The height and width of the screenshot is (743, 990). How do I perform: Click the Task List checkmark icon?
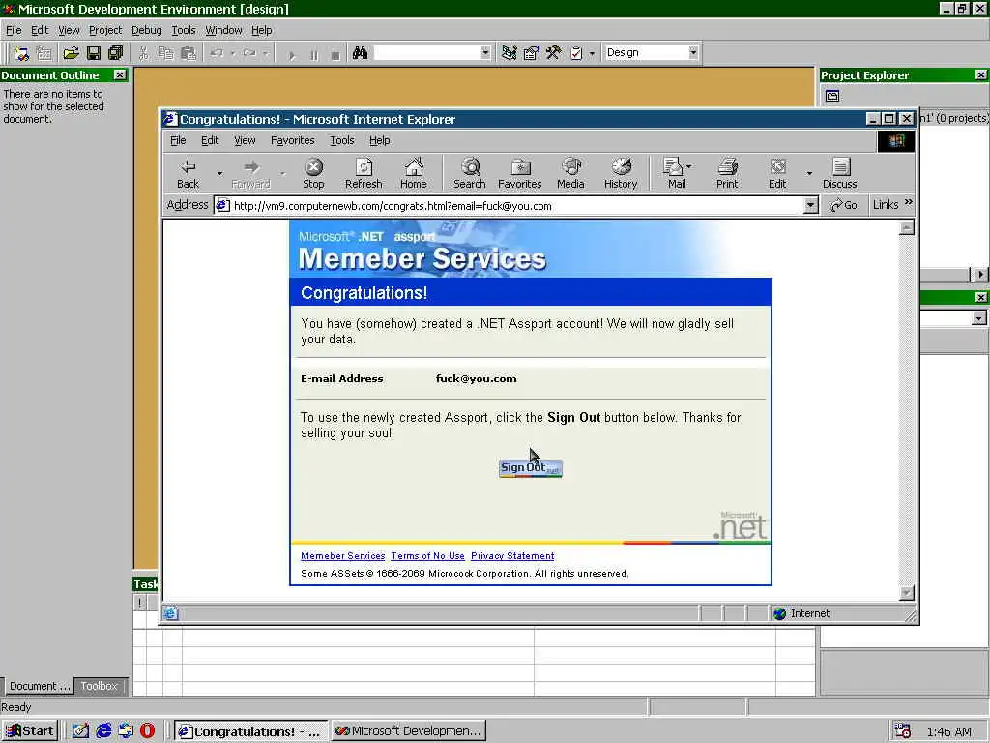[576, 53]
